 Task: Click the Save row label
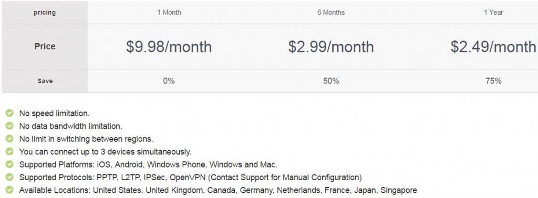45,81
